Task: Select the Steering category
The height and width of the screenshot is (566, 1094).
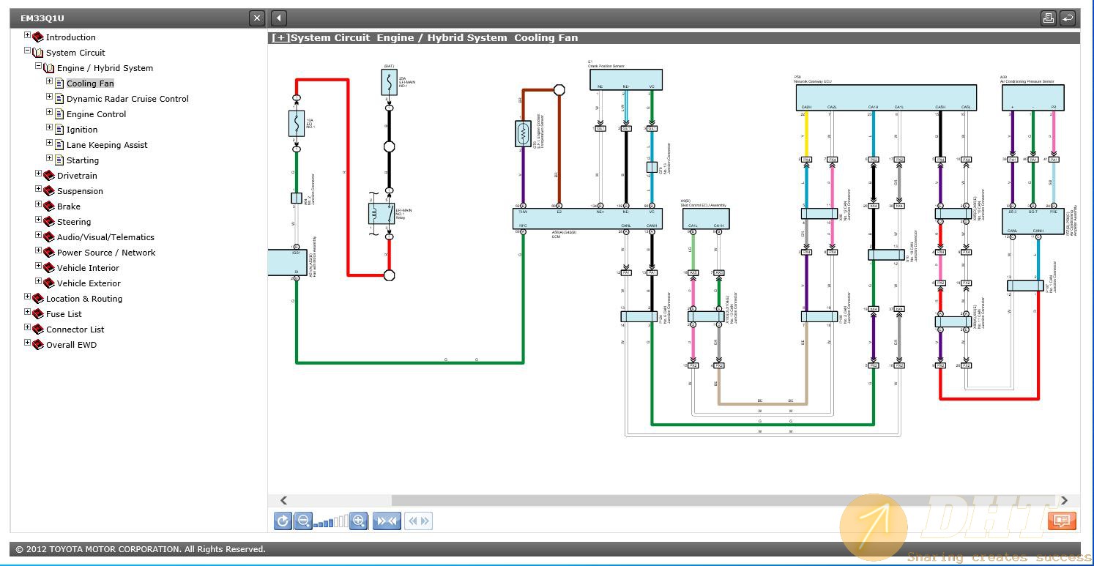Action: [74, 222]
